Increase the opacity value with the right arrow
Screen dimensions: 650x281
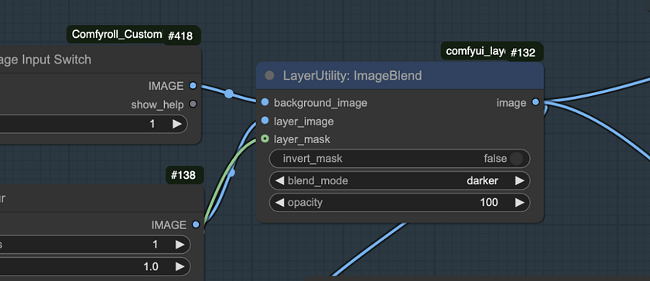pos(519,202)
